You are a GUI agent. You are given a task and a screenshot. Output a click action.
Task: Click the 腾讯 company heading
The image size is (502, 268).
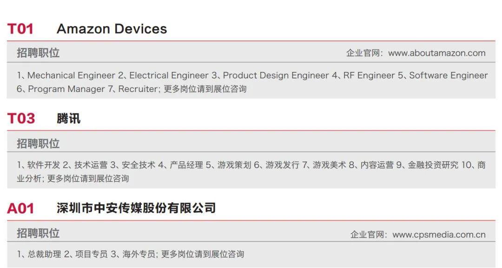click(x=68, y=118)
